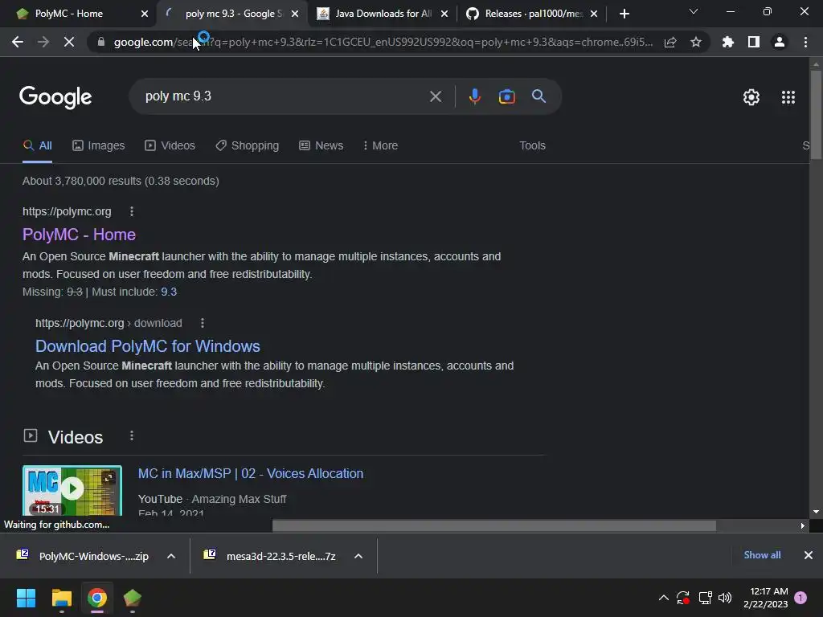Close the GitHub Releases tab
The width and height of the screenshot is (823, 617).
coord(594,14)
